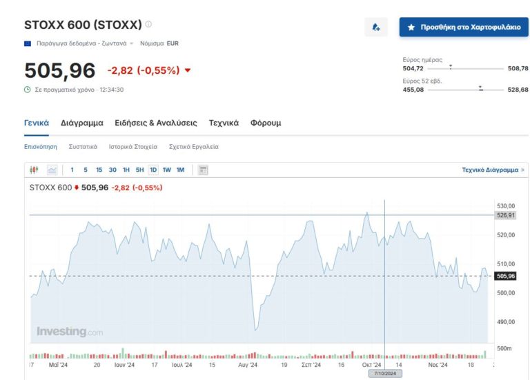Click the real-time clock icon
The height and width of the screenshot is (380, 530).
[28, 90]
